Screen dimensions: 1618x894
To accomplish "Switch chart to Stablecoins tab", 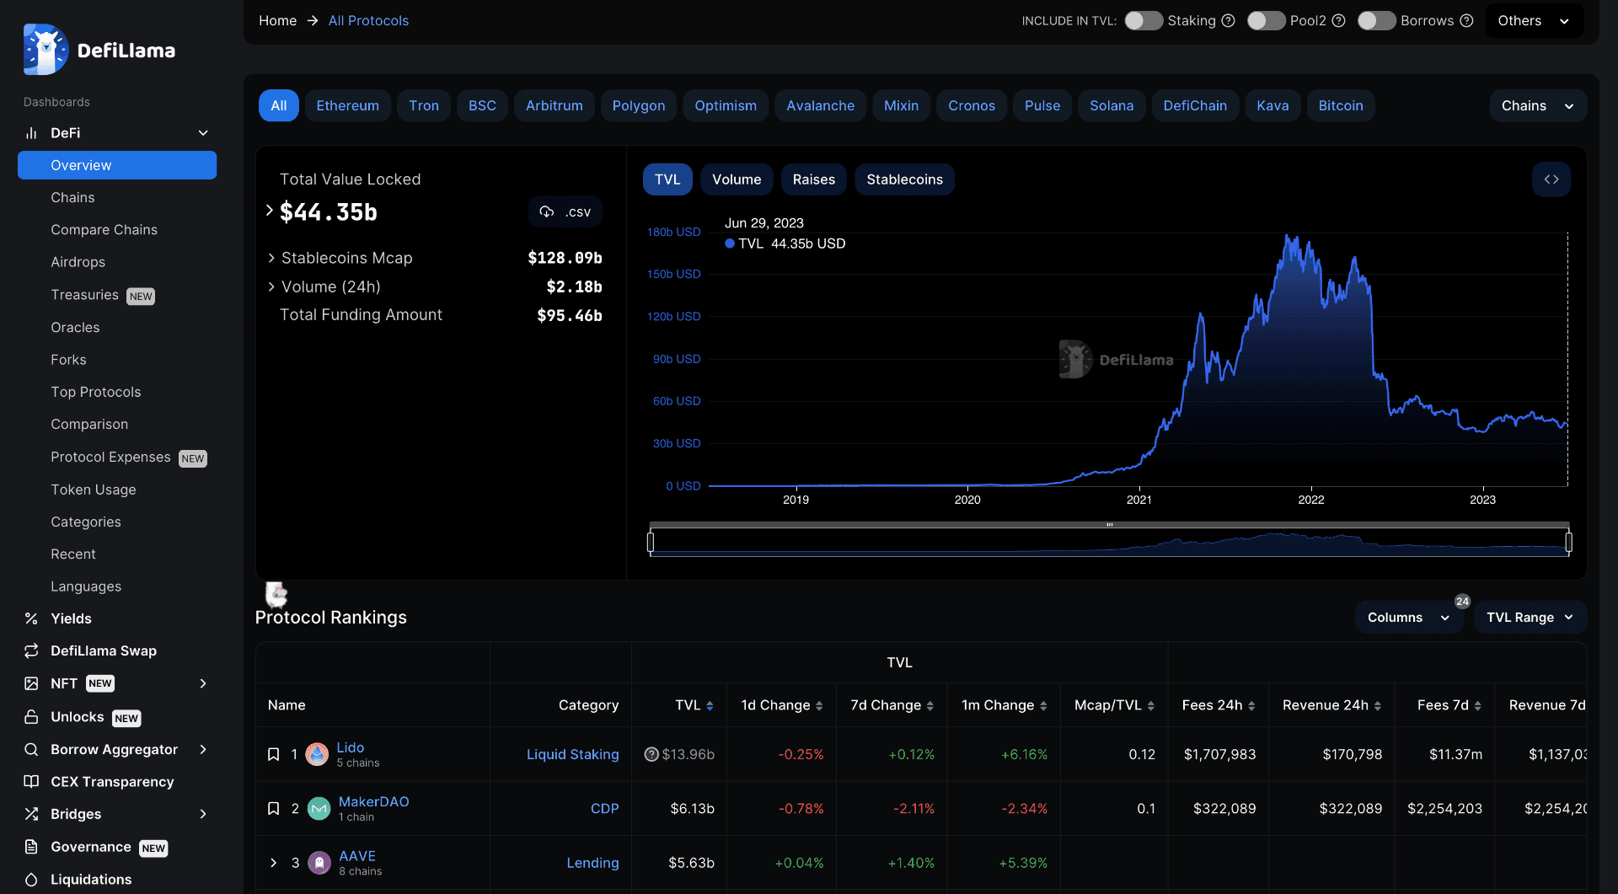I will point(904,179).
